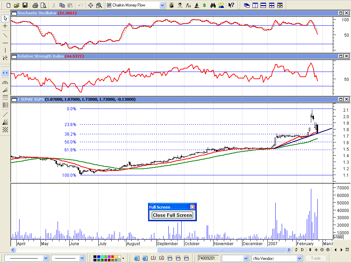Select the Fibonacci arcs drawing tool
Image resolution: width=351 pixels, height=263 pixels.
[5, 83]
